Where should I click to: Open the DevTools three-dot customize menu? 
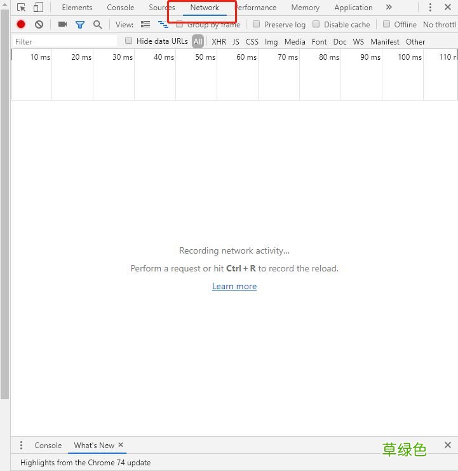pyautogui.click(x=430, y=7)
